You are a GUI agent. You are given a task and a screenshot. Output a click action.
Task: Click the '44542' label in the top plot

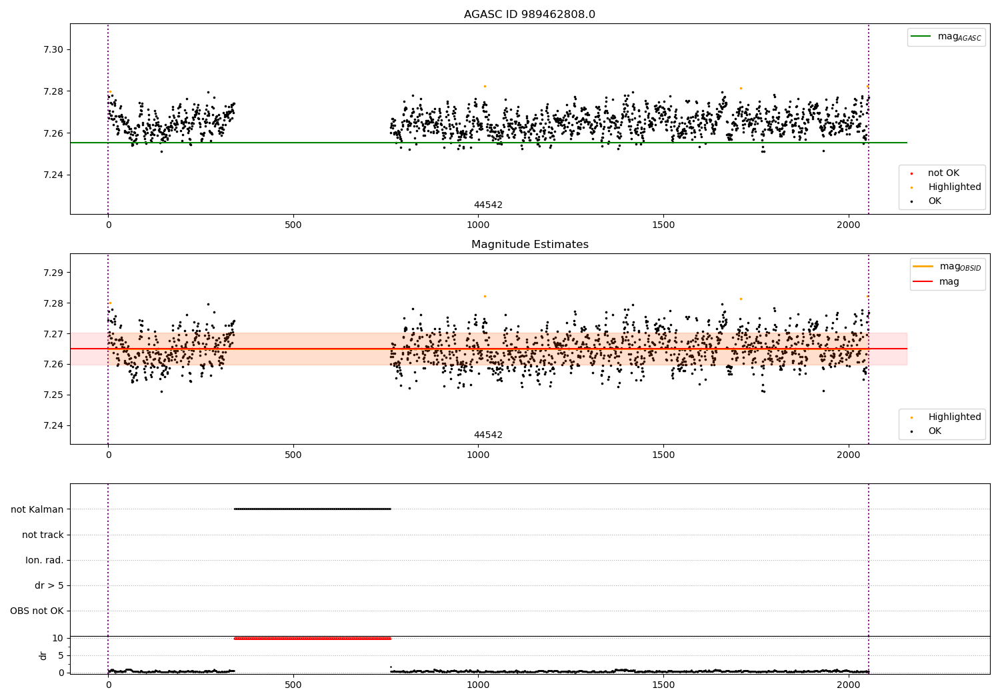tap(488, 205)
